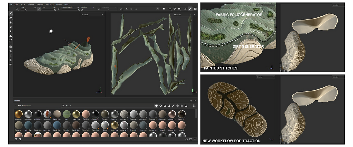Filter assets by smart masks icon

pyautogui.click(x=165, y=106)
